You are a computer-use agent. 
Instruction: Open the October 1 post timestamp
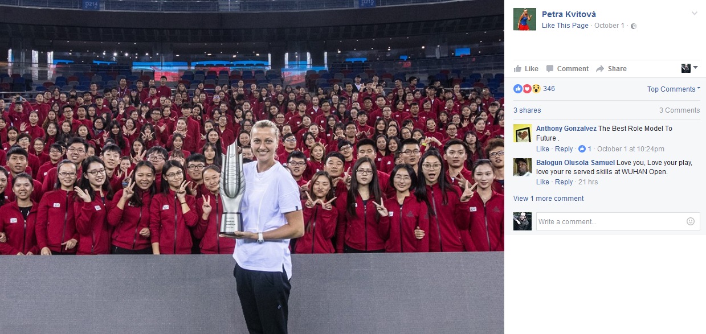click(609, 26)
